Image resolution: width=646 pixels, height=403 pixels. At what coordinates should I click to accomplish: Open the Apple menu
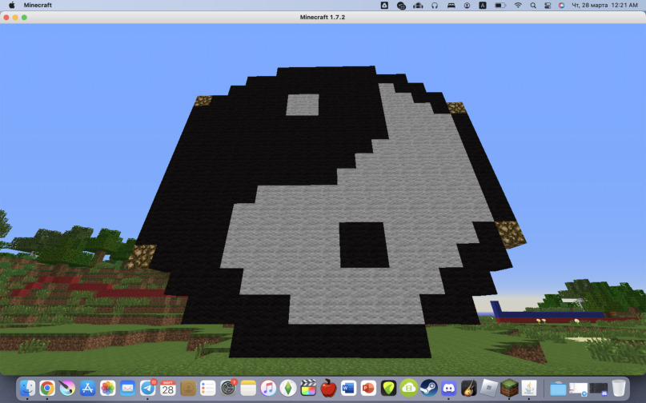(x=11, y=6)
